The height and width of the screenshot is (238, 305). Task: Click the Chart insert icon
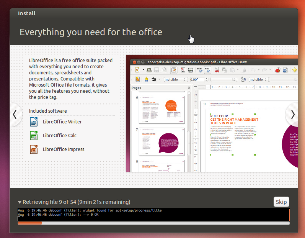click(277, 70)
